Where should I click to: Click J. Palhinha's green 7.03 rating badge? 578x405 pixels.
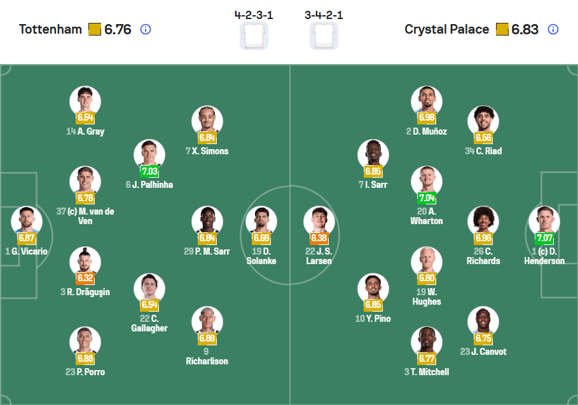click(x=149, y=171)
